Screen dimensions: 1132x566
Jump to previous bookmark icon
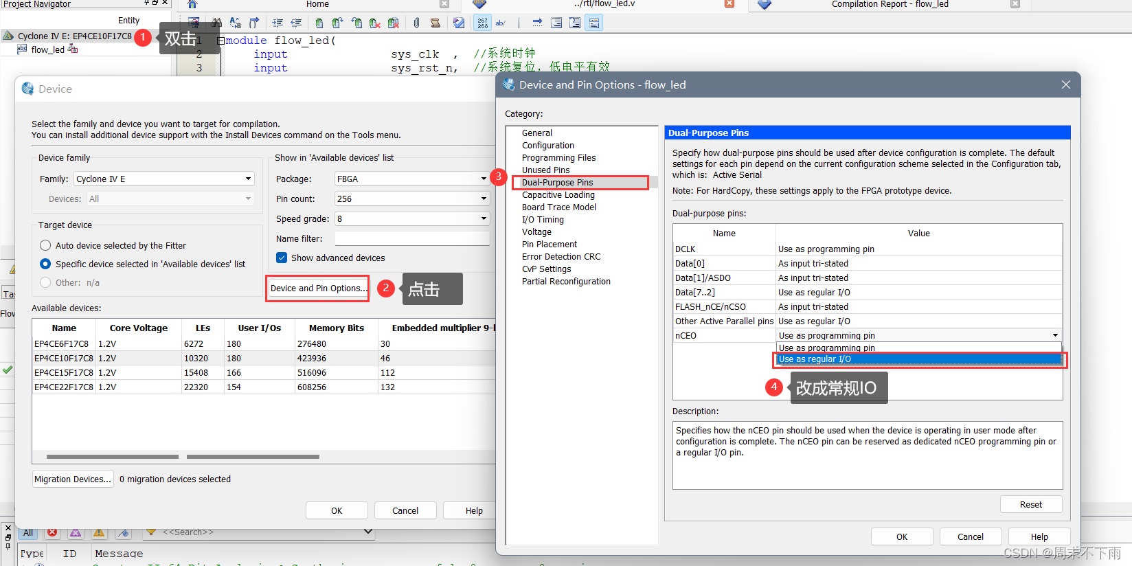point(356,23)
